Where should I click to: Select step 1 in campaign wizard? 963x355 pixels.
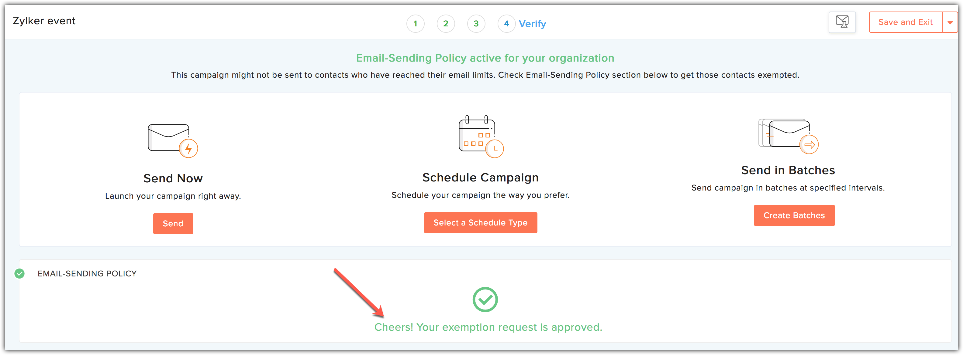(x=416, y=23)
